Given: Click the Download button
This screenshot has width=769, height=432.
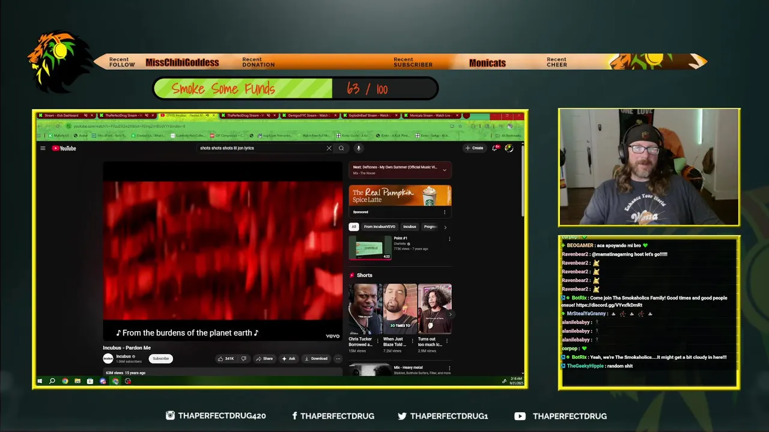Looking at the screenshot, I should [316, 359].
